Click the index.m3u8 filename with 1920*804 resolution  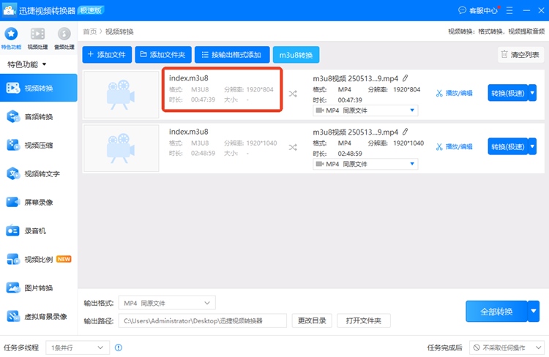[x=188, y=78]
